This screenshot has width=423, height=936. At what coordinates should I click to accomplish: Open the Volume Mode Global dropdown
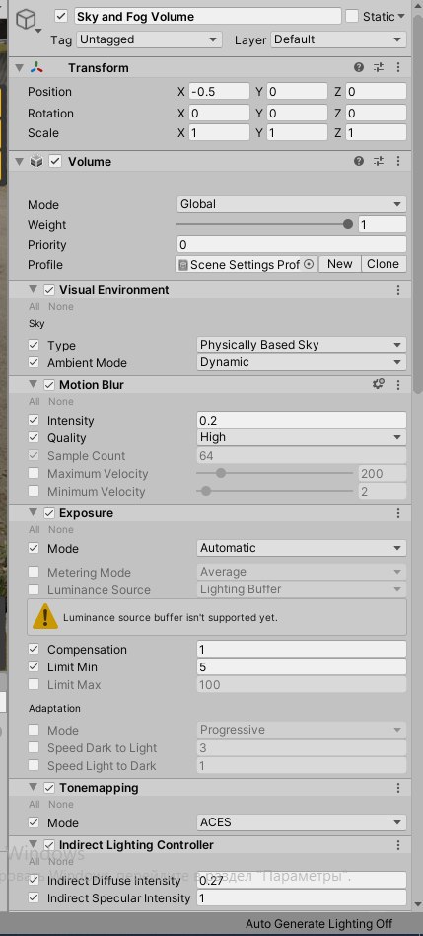[x=292, y=204]
